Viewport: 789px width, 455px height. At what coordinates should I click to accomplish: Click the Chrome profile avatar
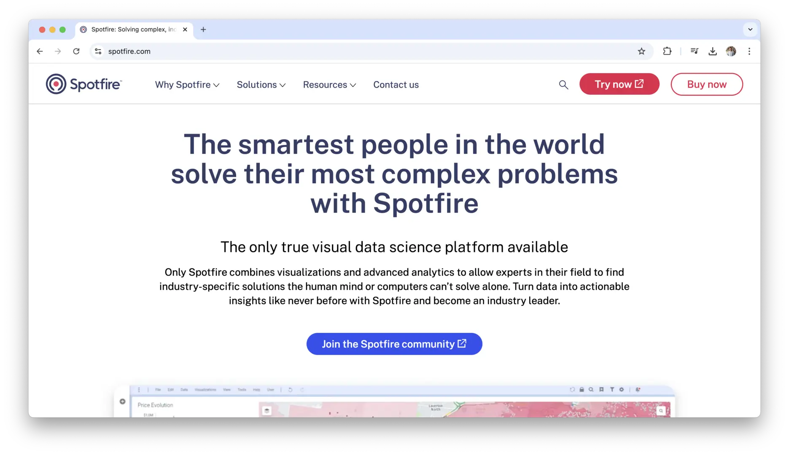[x=731, y=51]
